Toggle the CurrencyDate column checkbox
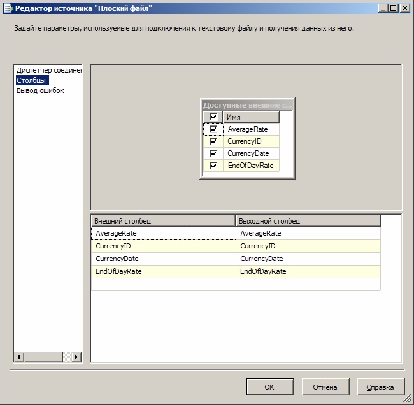 pyautogui.click(x=213, y=153)
